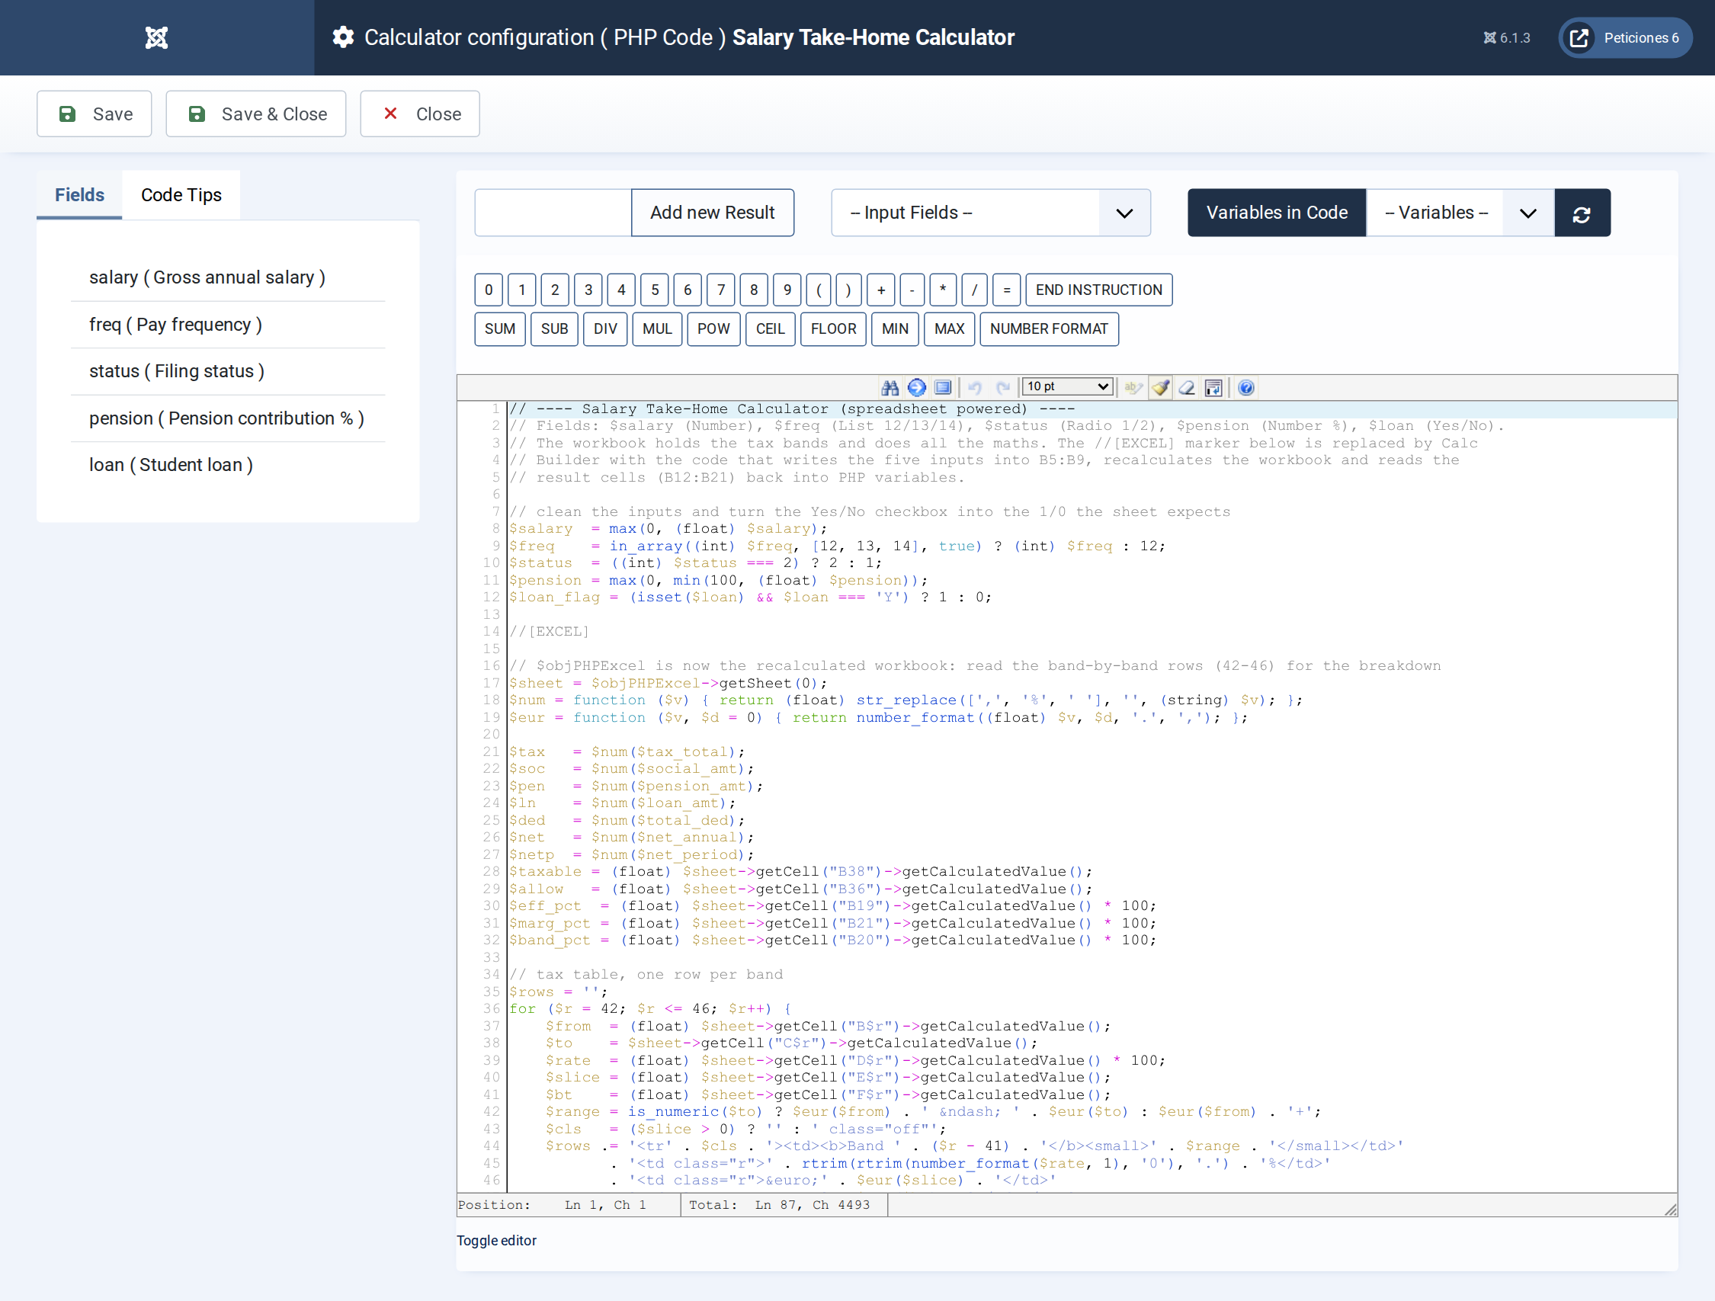Open the Peticiones 6 site preview icon
This screenshot has width=1715, height=1301.
pos(1579,37)
